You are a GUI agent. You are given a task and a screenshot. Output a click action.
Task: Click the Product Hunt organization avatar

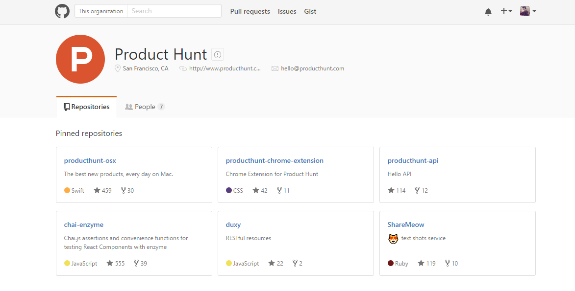click(x=80, y=59)
